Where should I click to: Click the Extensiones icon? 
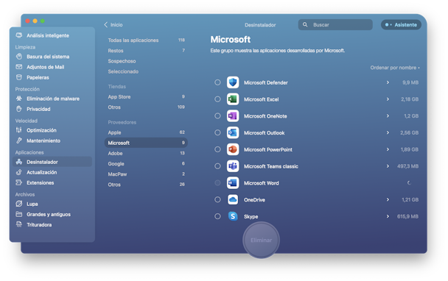[19, 182]
